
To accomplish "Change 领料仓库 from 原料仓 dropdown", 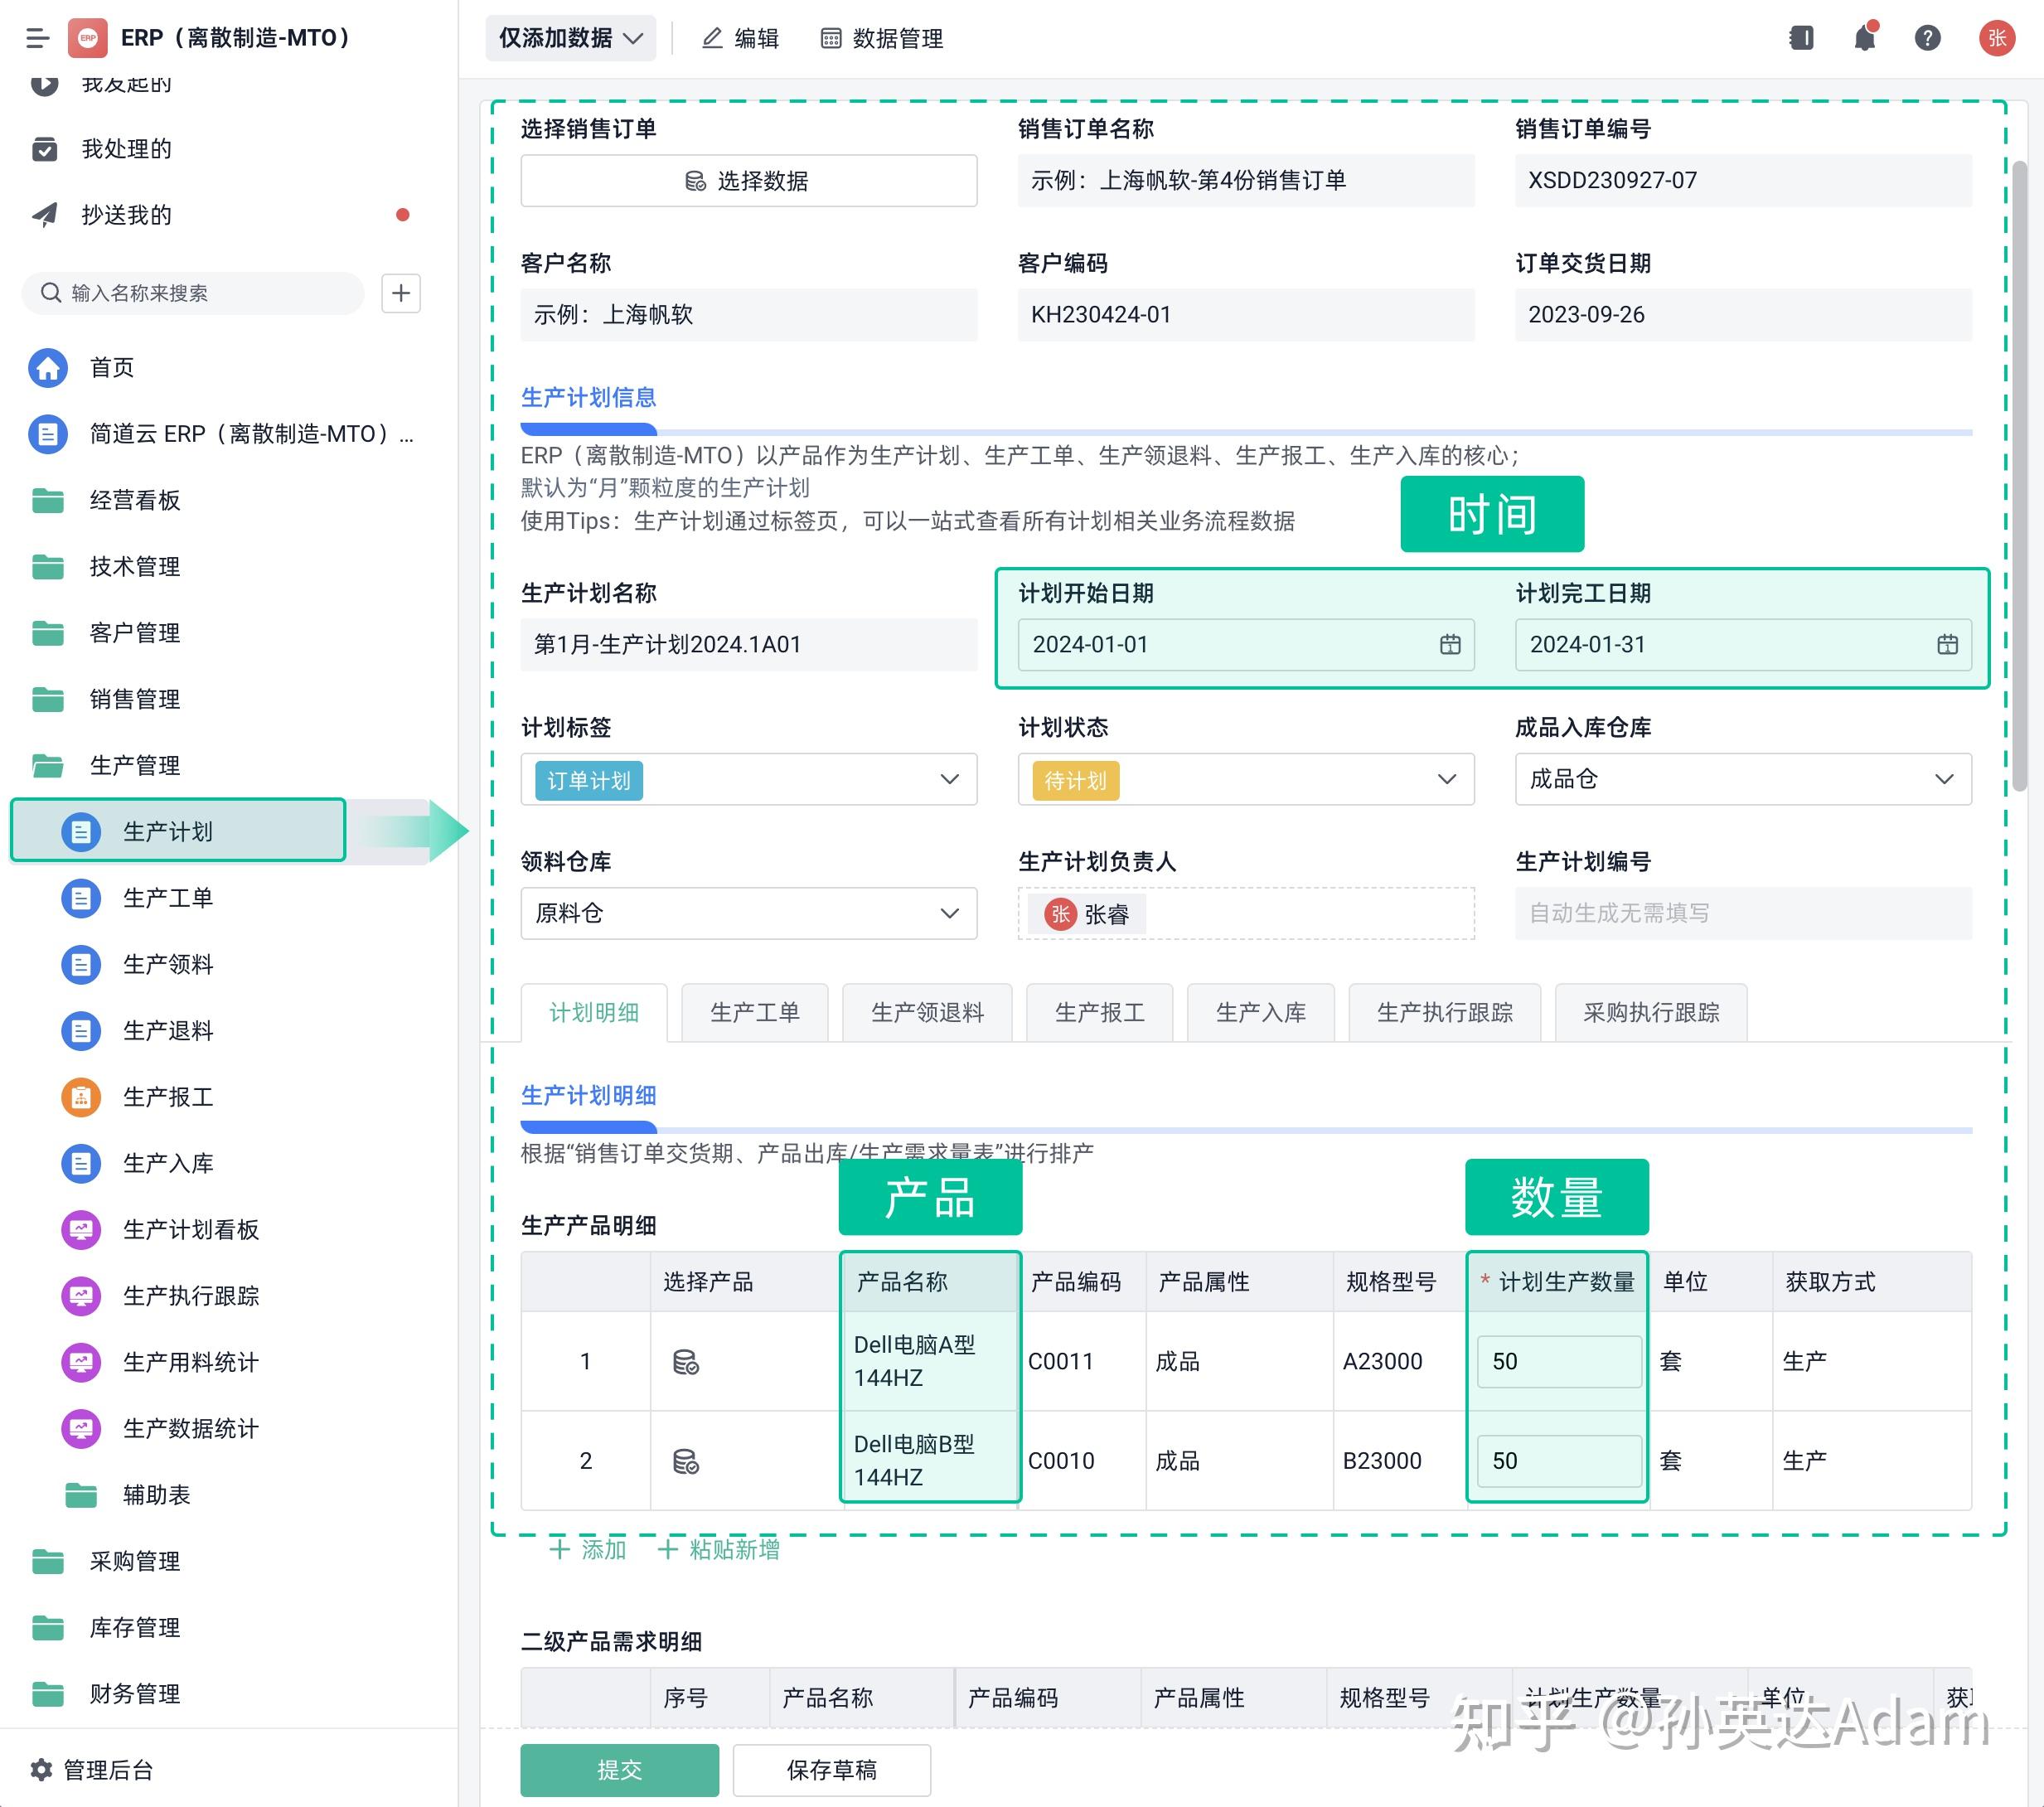I will click(748, 913).
